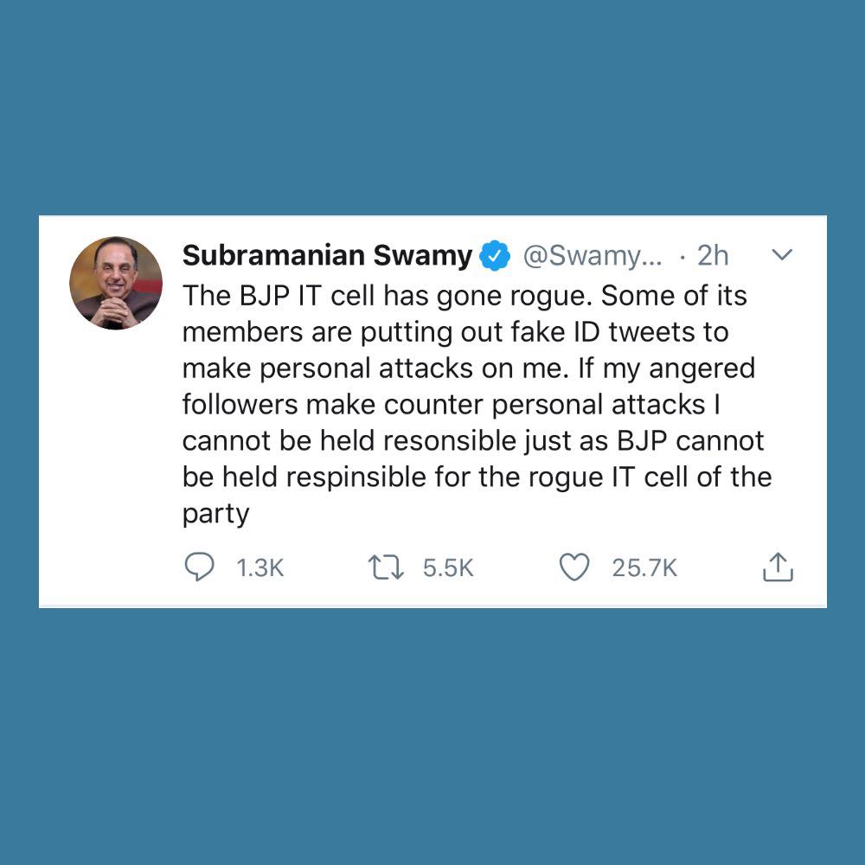This screenshot has height=865, width=865.
Task: Open the Subramanian Swamy display name link
Action: point(327,255)
